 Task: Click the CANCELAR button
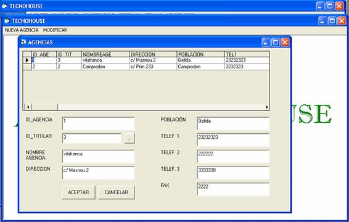tap(117, 192)
